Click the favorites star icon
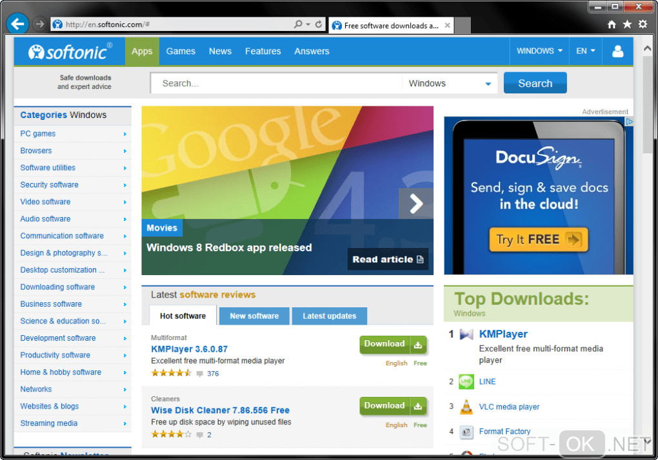658x460 pixels. (x=627, y=24)
